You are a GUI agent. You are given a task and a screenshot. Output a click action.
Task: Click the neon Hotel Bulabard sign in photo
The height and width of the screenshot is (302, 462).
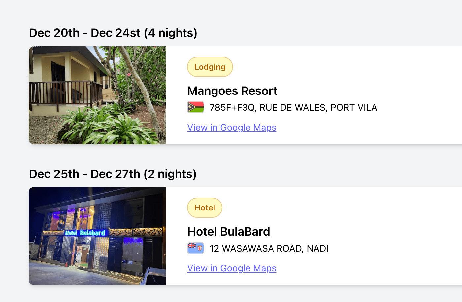(x=85, y=233)
